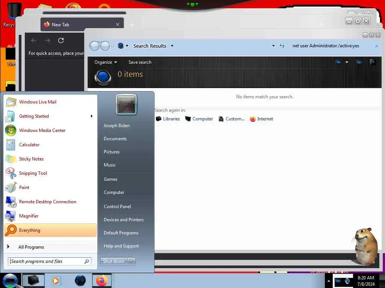
Task: Open shut down options arrow
Action: (x=131, y=261)
